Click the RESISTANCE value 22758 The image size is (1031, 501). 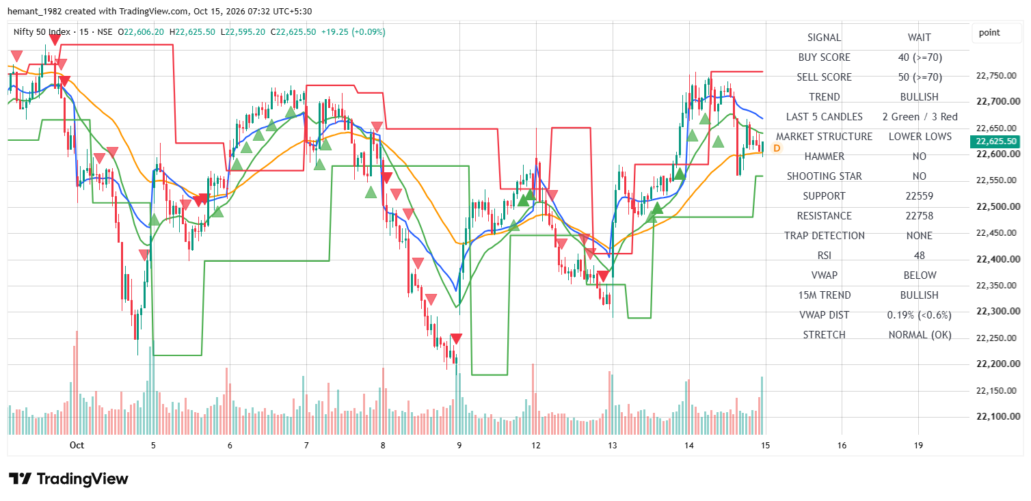pos(919,216)
